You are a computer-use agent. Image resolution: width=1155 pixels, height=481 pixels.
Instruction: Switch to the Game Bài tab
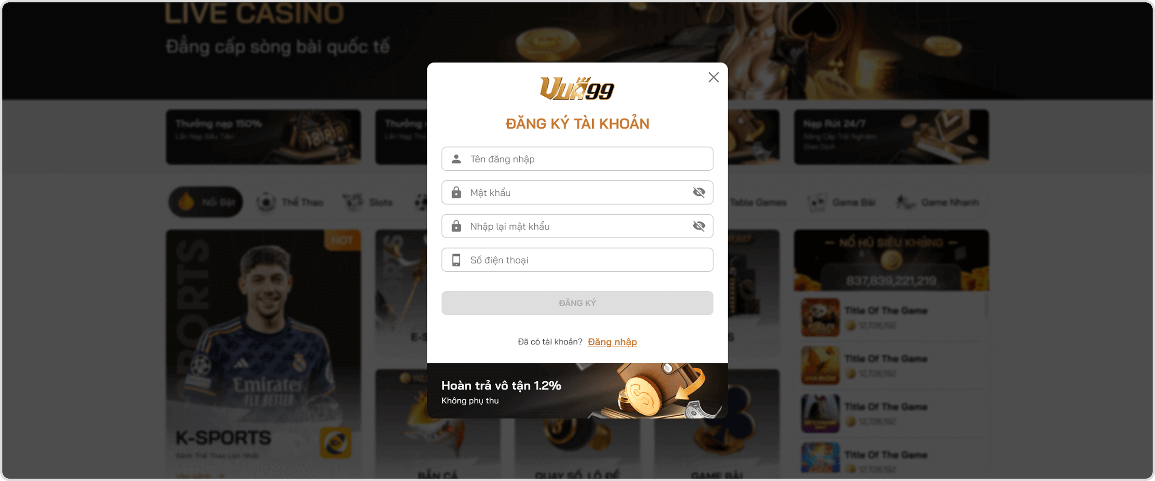pos(842,202)
